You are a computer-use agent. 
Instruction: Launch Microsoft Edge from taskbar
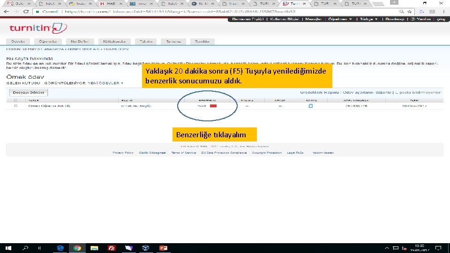(x=60, y=248)
